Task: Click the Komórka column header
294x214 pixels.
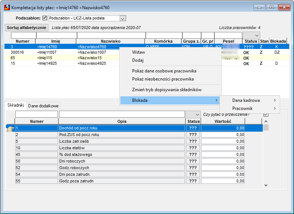Action: pos(163,41)
